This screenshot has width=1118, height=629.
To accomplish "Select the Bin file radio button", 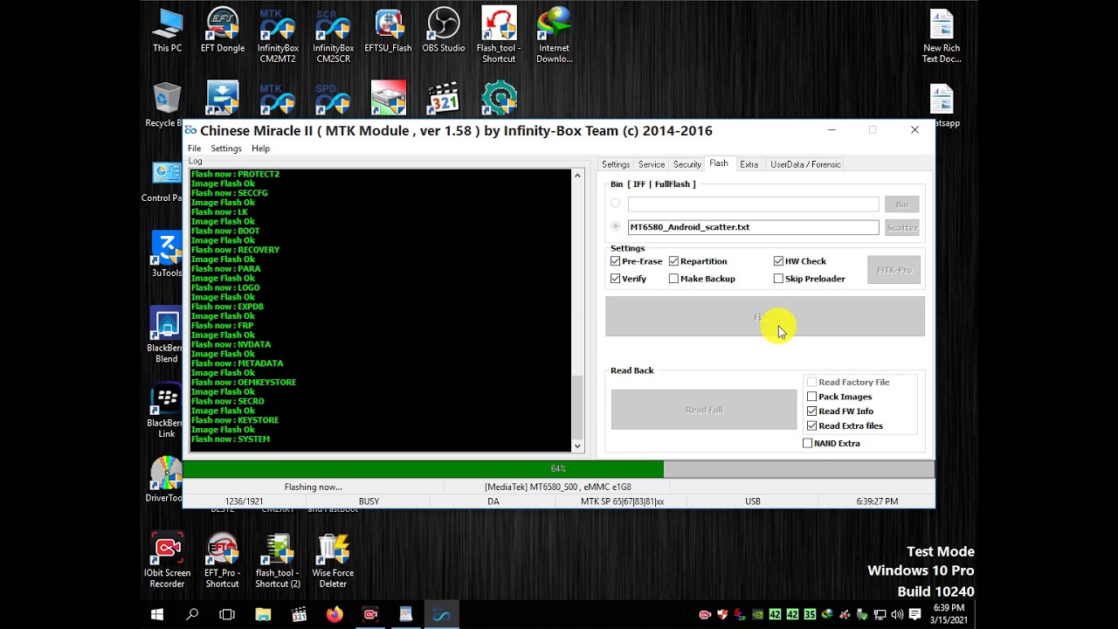I will (616, 204).
